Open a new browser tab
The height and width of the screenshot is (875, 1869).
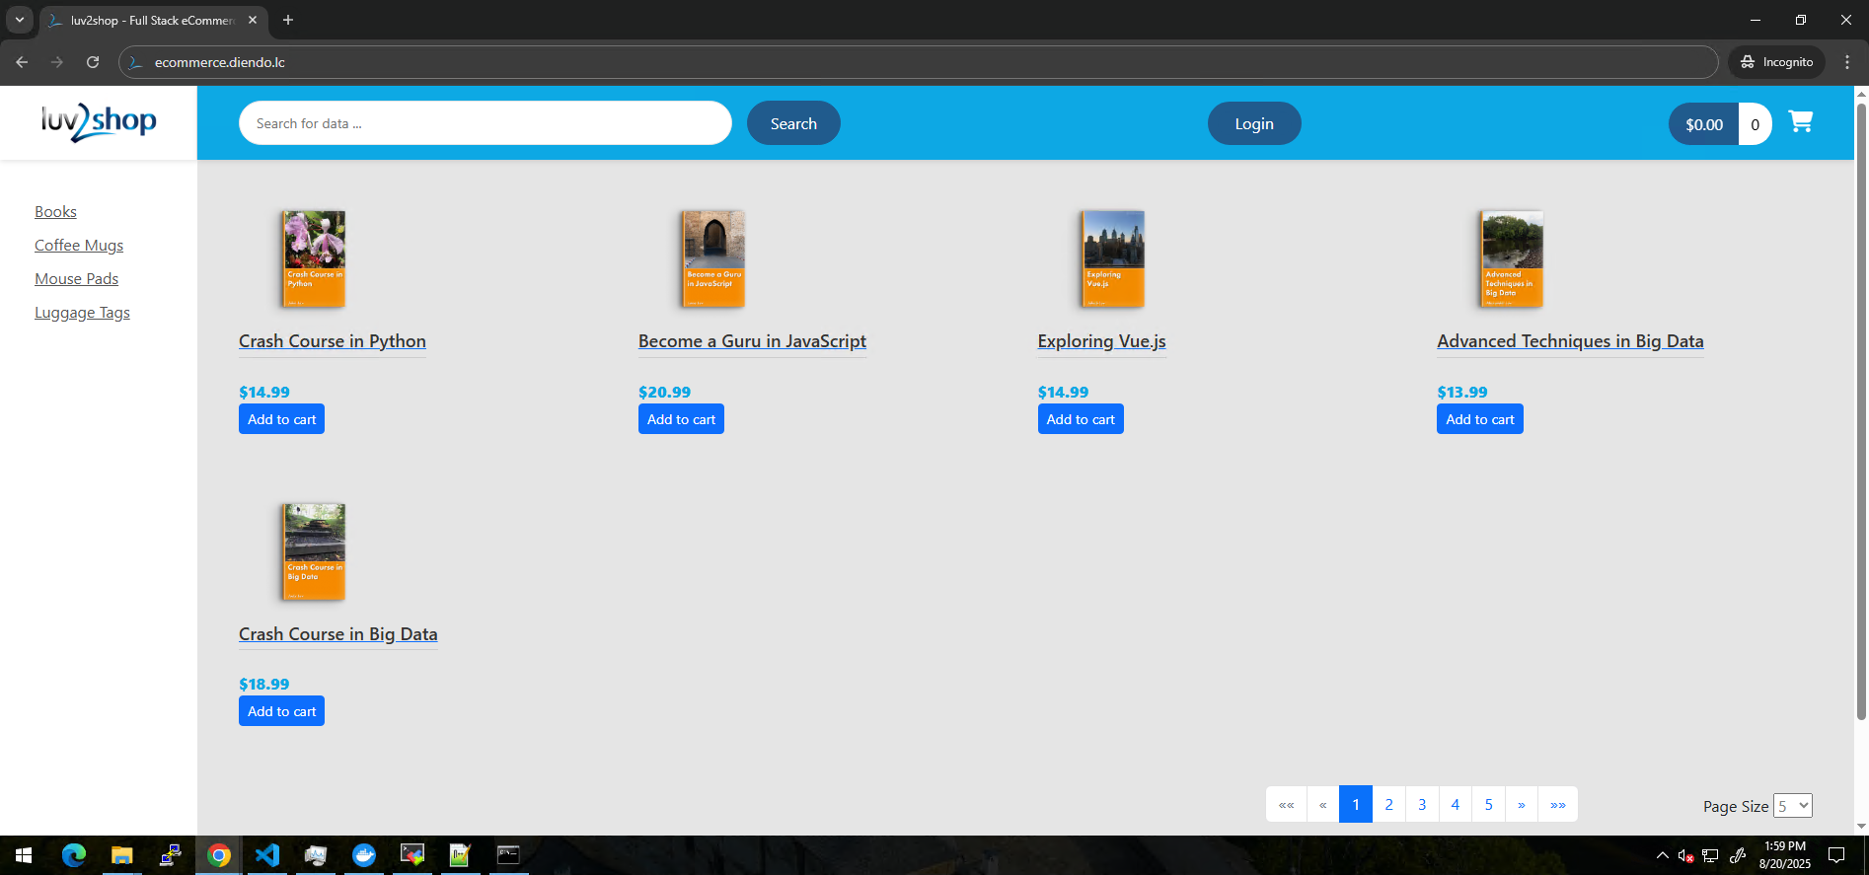point(288,20)
